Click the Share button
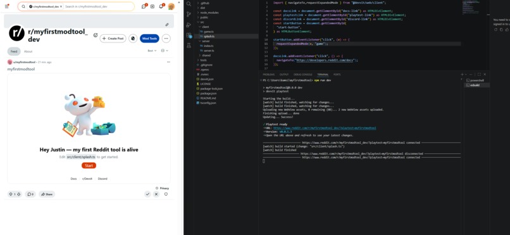Screen dimensions: 510x235 pos(47,194)
